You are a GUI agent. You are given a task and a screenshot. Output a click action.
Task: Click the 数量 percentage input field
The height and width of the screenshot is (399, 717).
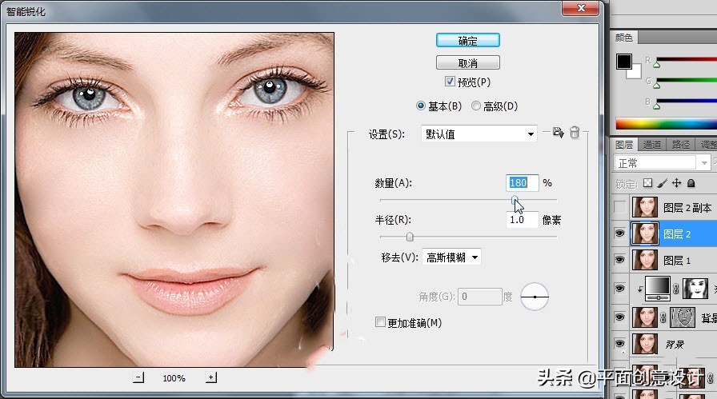tap(523, 183)
